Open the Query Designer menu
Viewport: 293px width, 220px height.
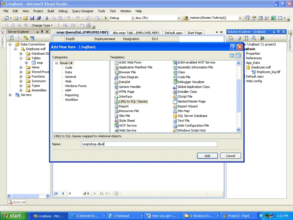tap(83, 11)
